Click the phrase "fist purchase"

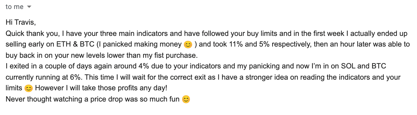tap(177, 55)
